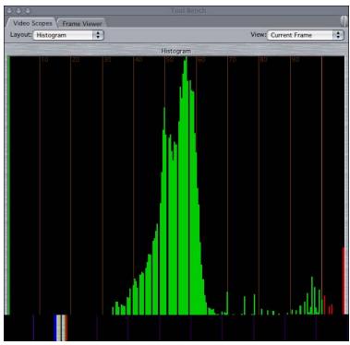Click the Histogram header label
Screen dimensions: 350x345
tap(175, 51)
